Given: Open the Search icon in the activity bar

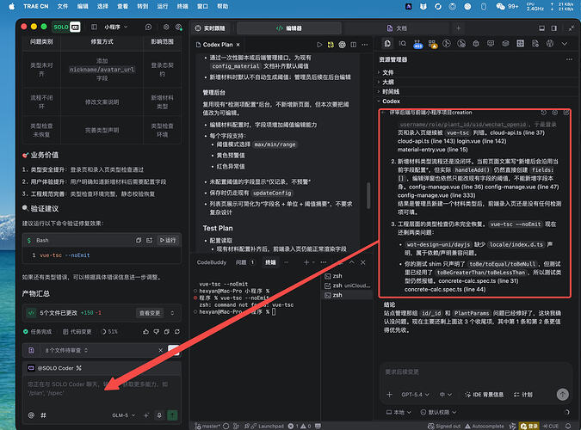Looking at the screenshot, I should pos(403,44).
